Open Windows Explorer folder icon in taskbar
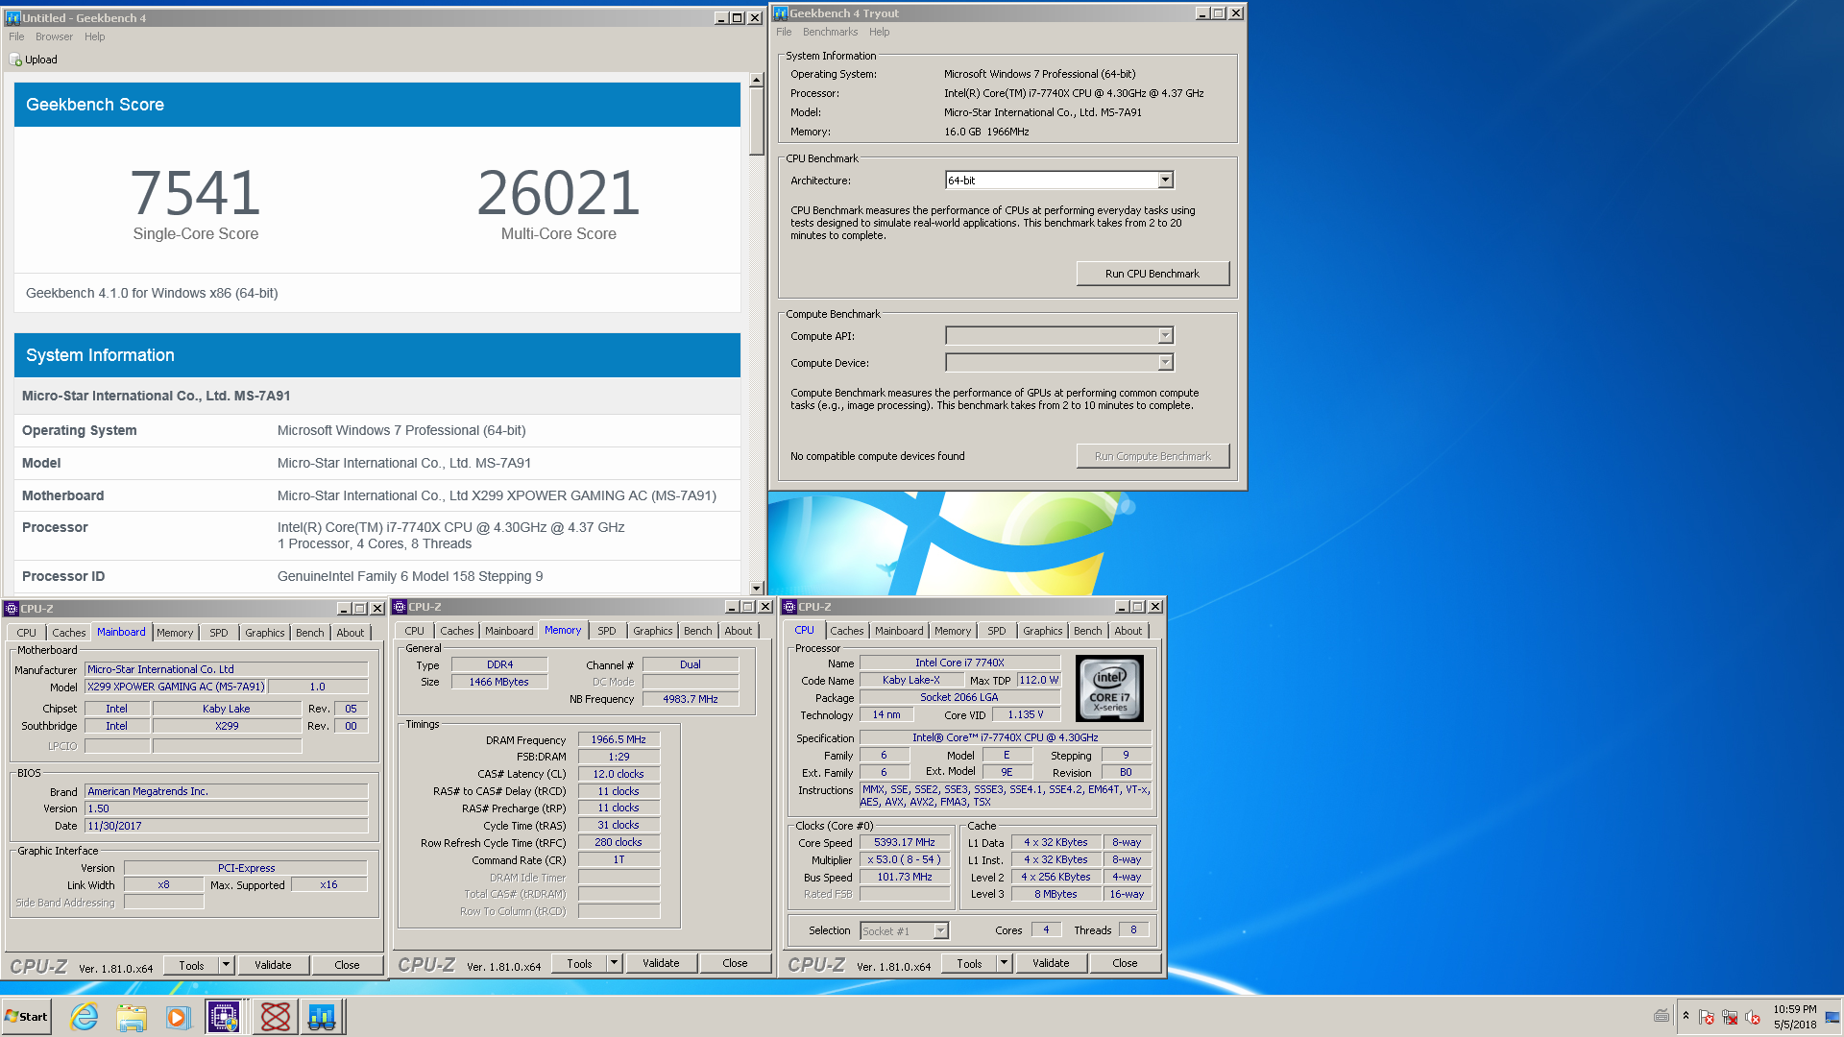 [132, 1017]
